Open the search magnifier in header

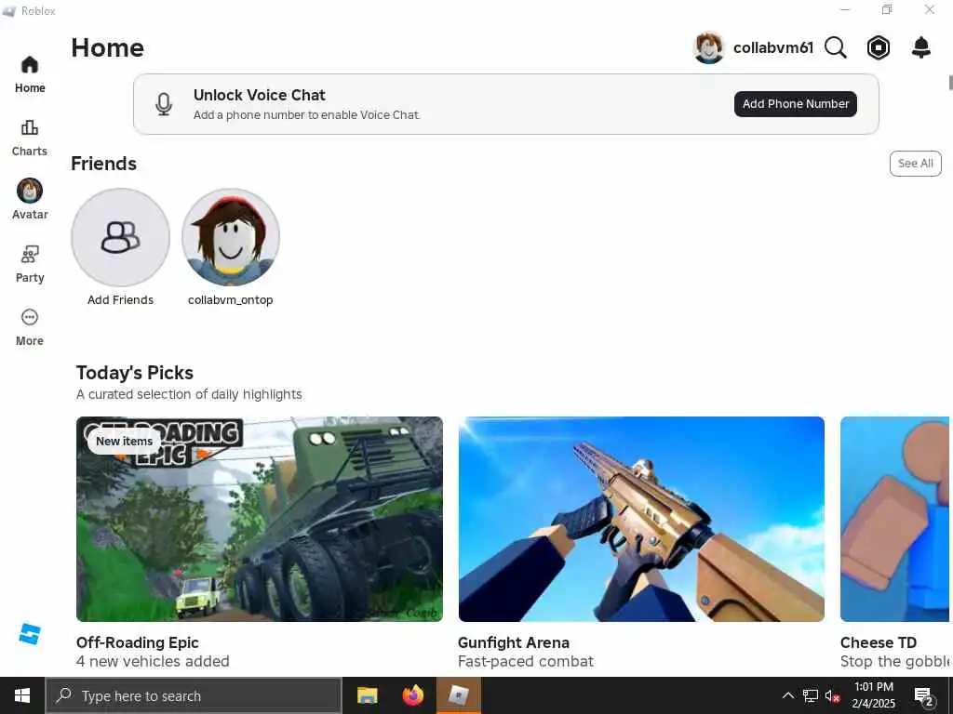[835, 47]
